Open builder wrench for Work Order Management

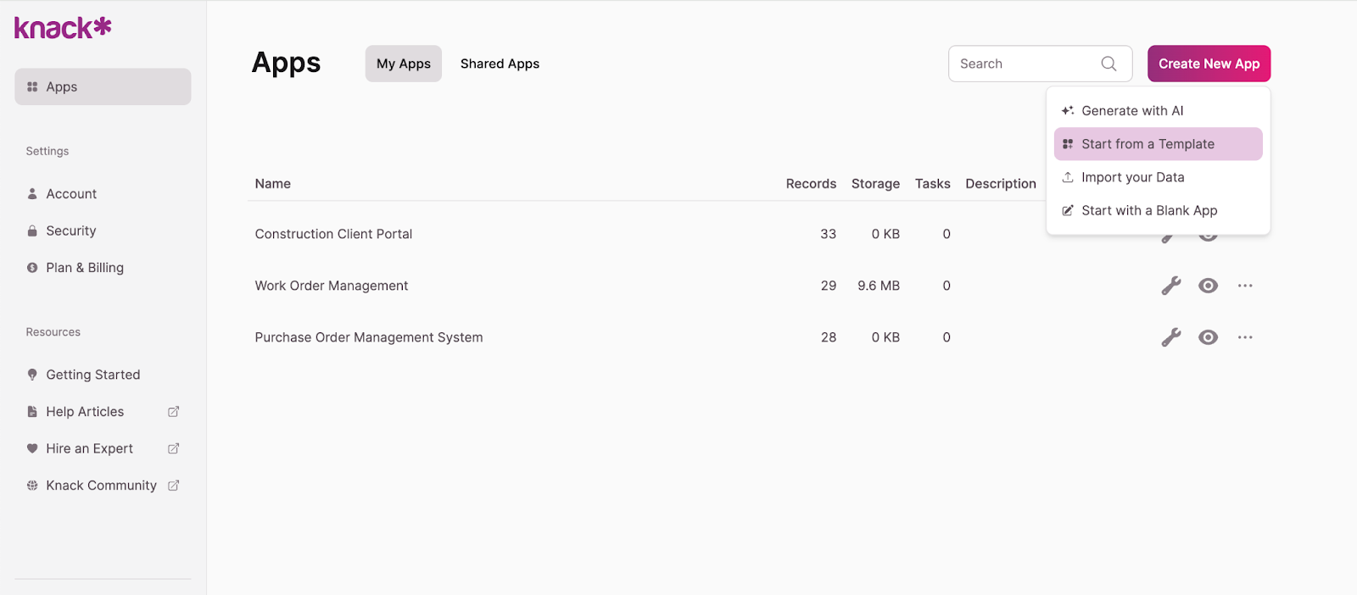[1170, 286]
